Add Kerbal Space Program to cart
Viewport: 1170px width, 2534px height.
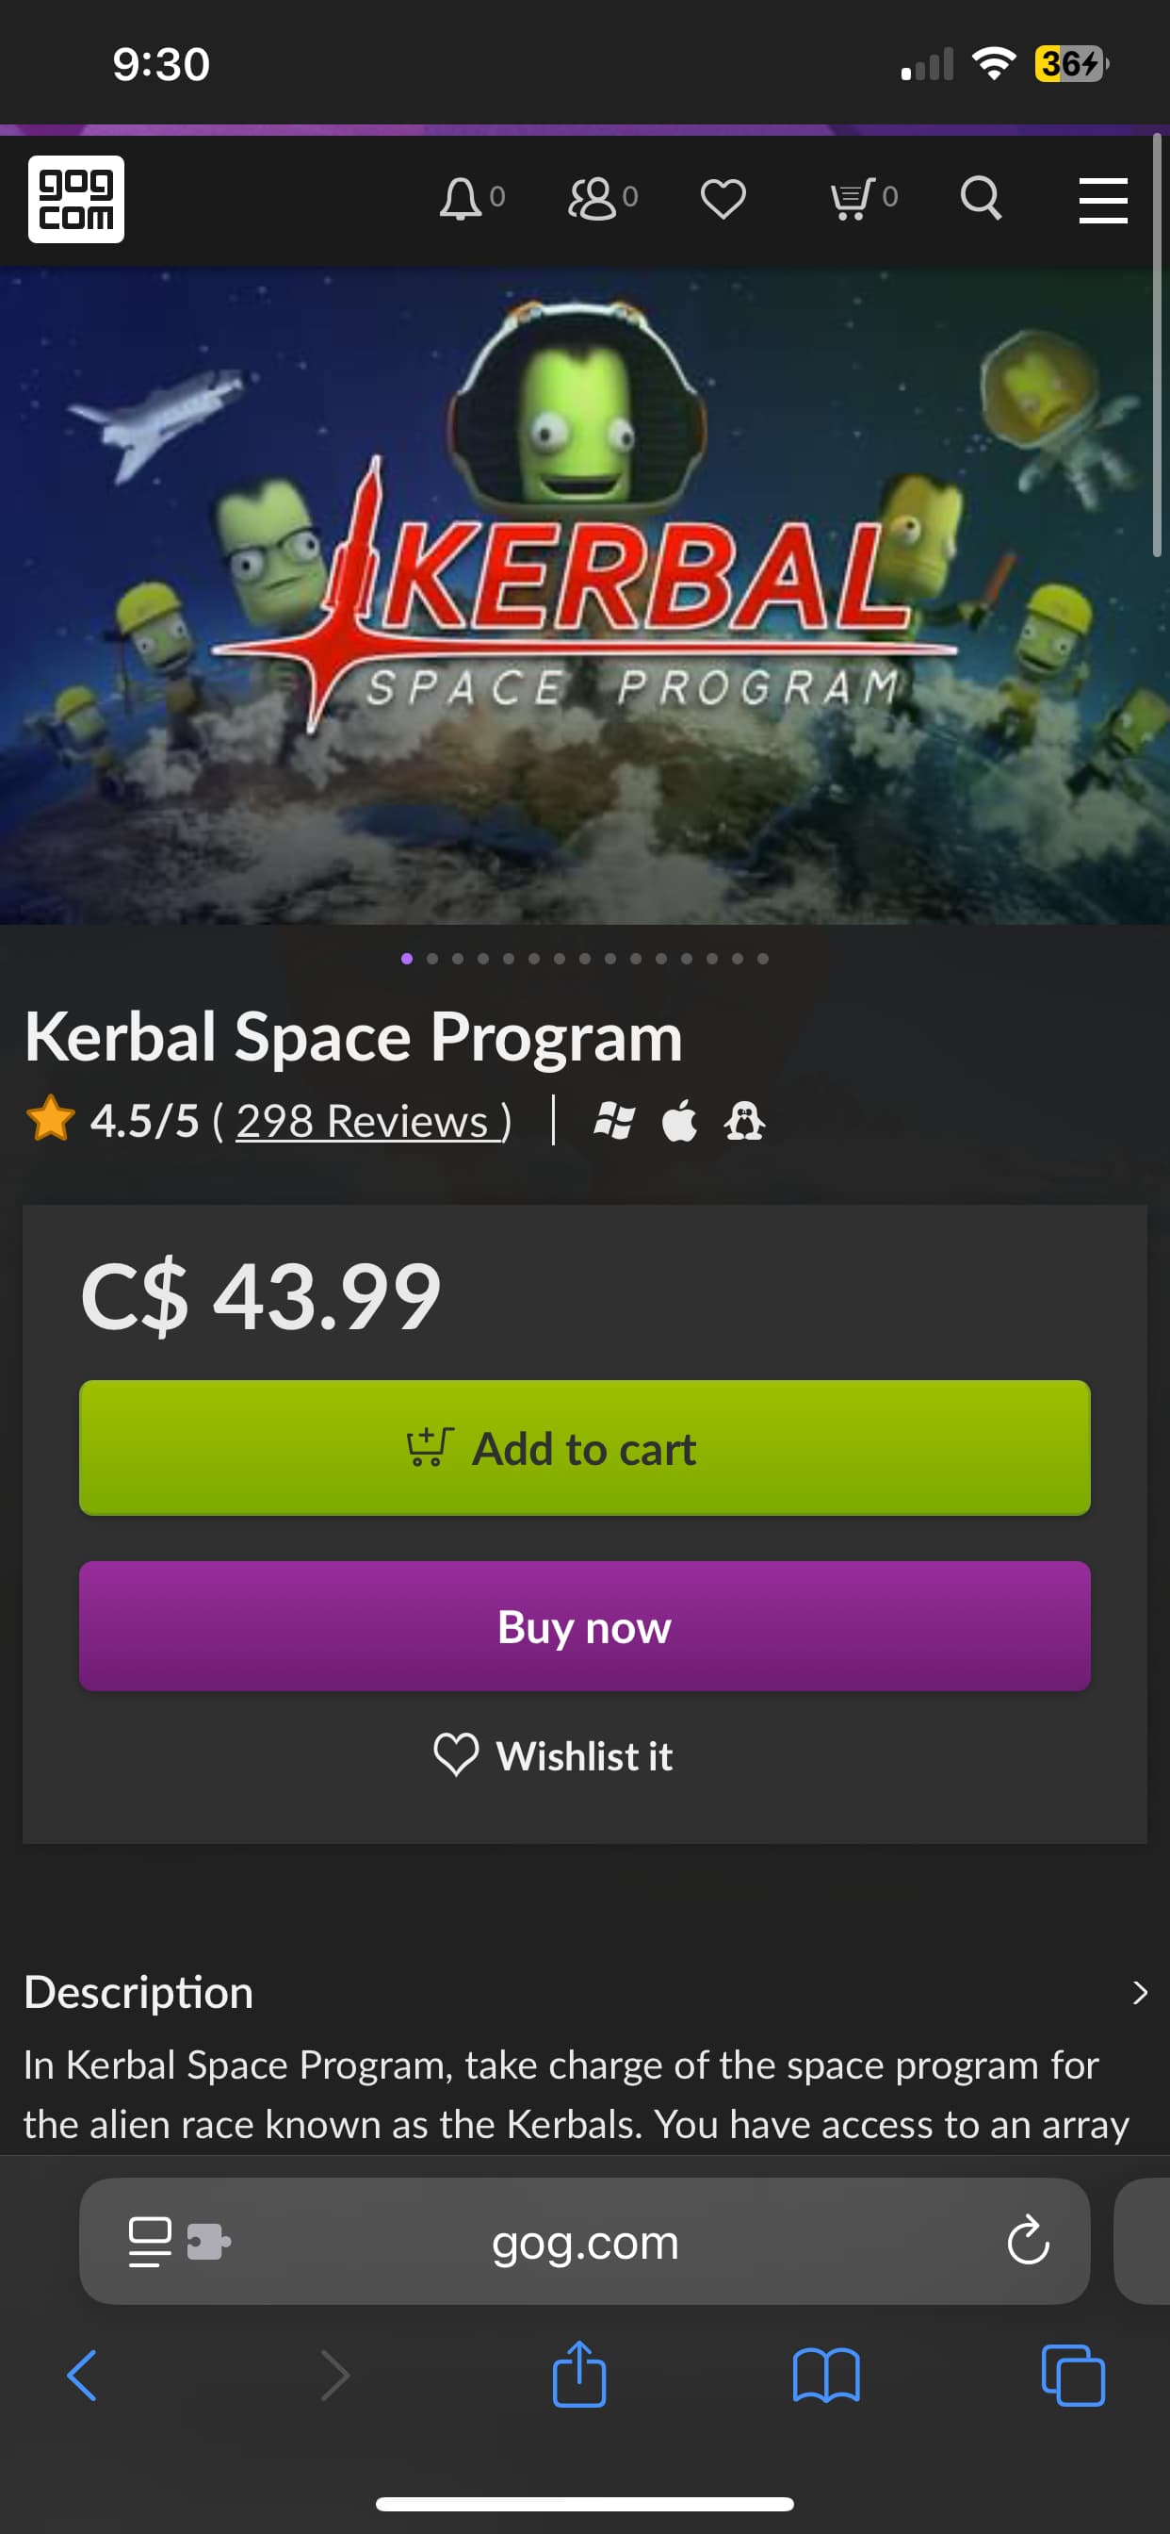pyautogui.click(x=584, y=1448)
